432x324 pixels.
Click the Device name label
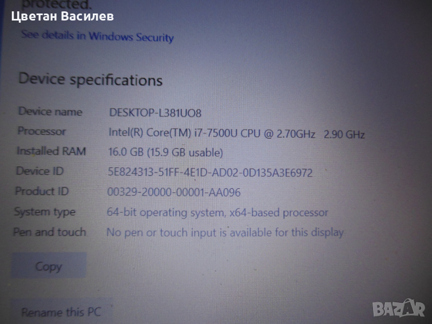tap(50, 112)
